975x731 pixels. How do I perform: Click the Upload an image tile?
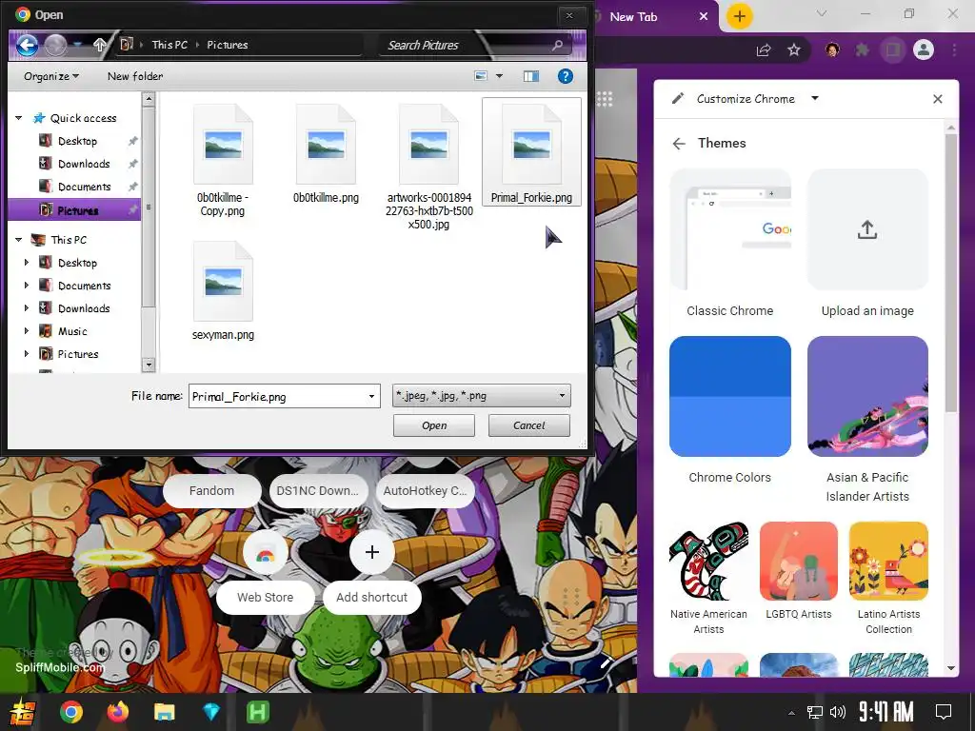coord(867,229)
